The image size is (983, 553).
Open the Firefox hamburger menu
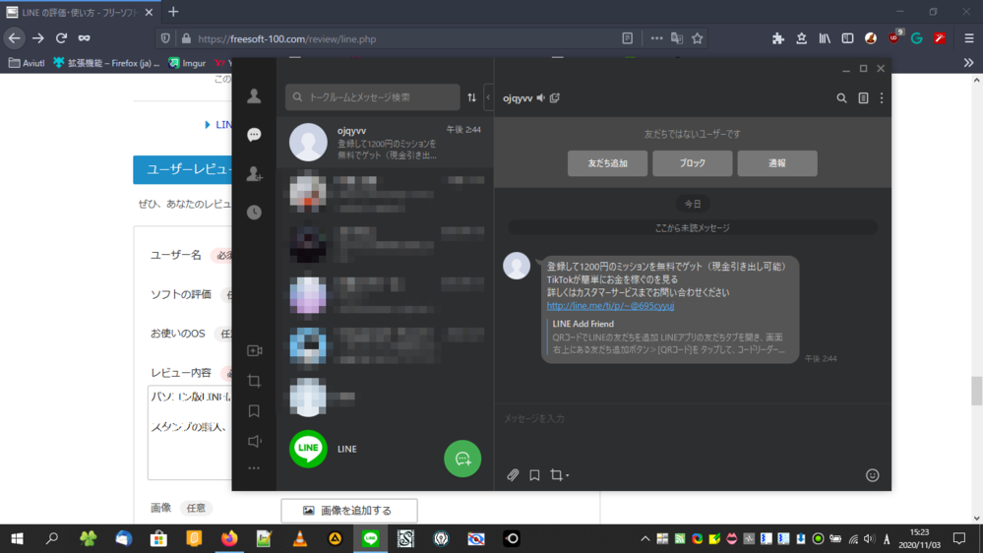(x=968, y=39)
